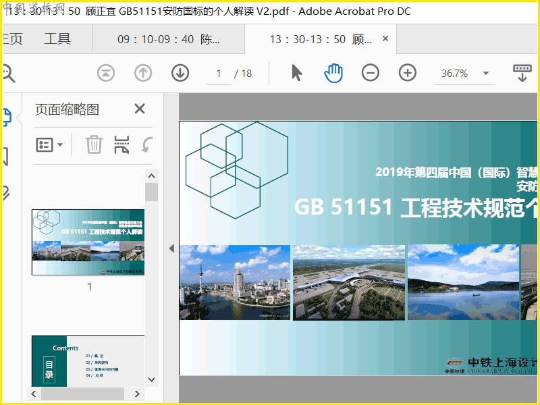The height and width of the screenshot is (405, 540).
Task: Click the GB 51151 slide title text
Action: 416,207
